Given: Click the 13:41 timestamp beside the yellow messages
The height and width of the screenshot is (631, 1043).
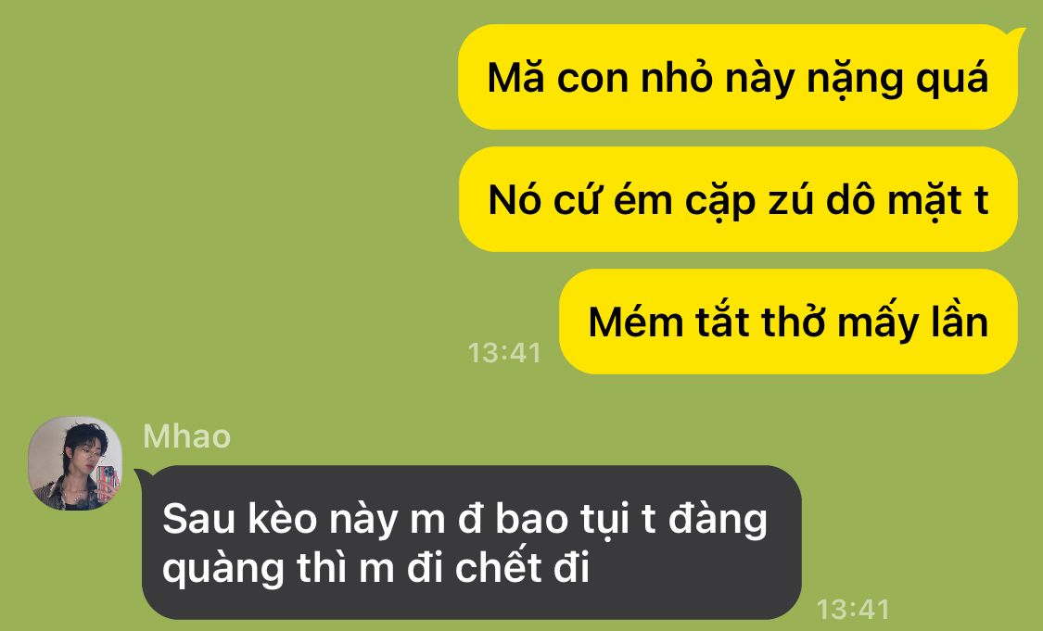Looking at the screenshot, I should coord(505,352).
